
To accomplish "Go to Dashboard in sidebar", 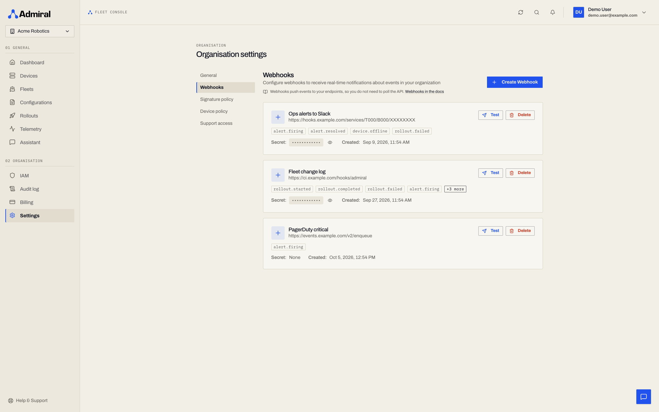I will (x=40, y=63).
